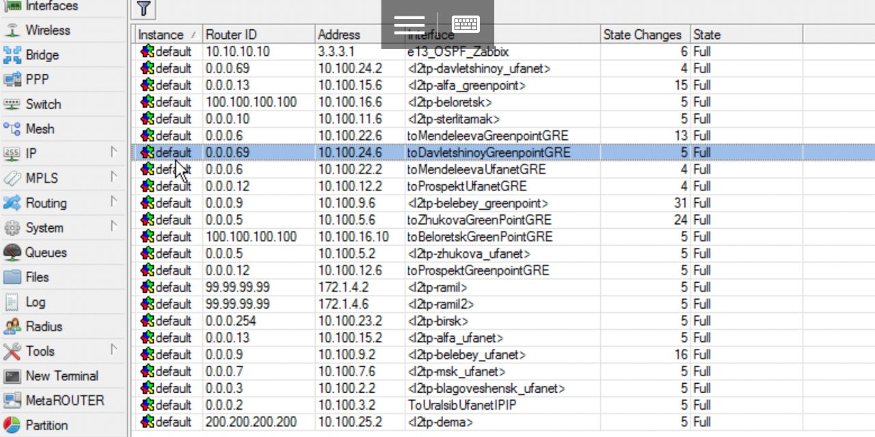Open the Wireless menu item

64,30
